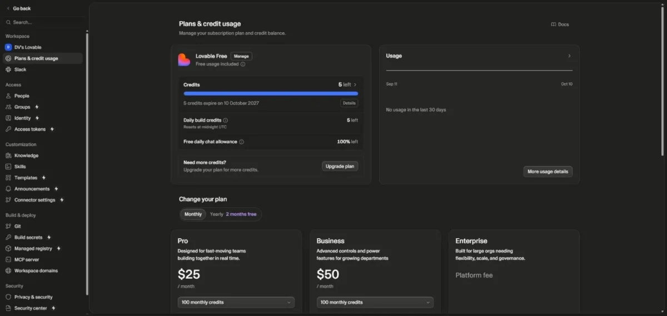Screen dimensions: 667x316
Task: Expand Usage card with chevron arrow
Action: [569, 56]
